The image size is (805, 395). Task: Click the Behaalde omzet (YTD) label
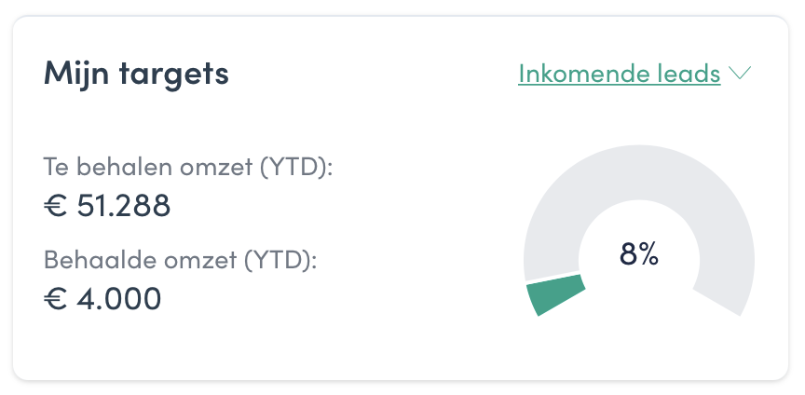click(x=180, y=260)
